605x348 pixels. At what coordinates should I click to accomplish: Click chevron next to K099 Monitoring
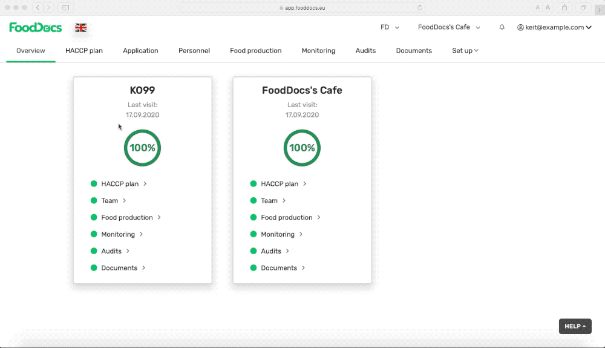click(x=141, y=234)
